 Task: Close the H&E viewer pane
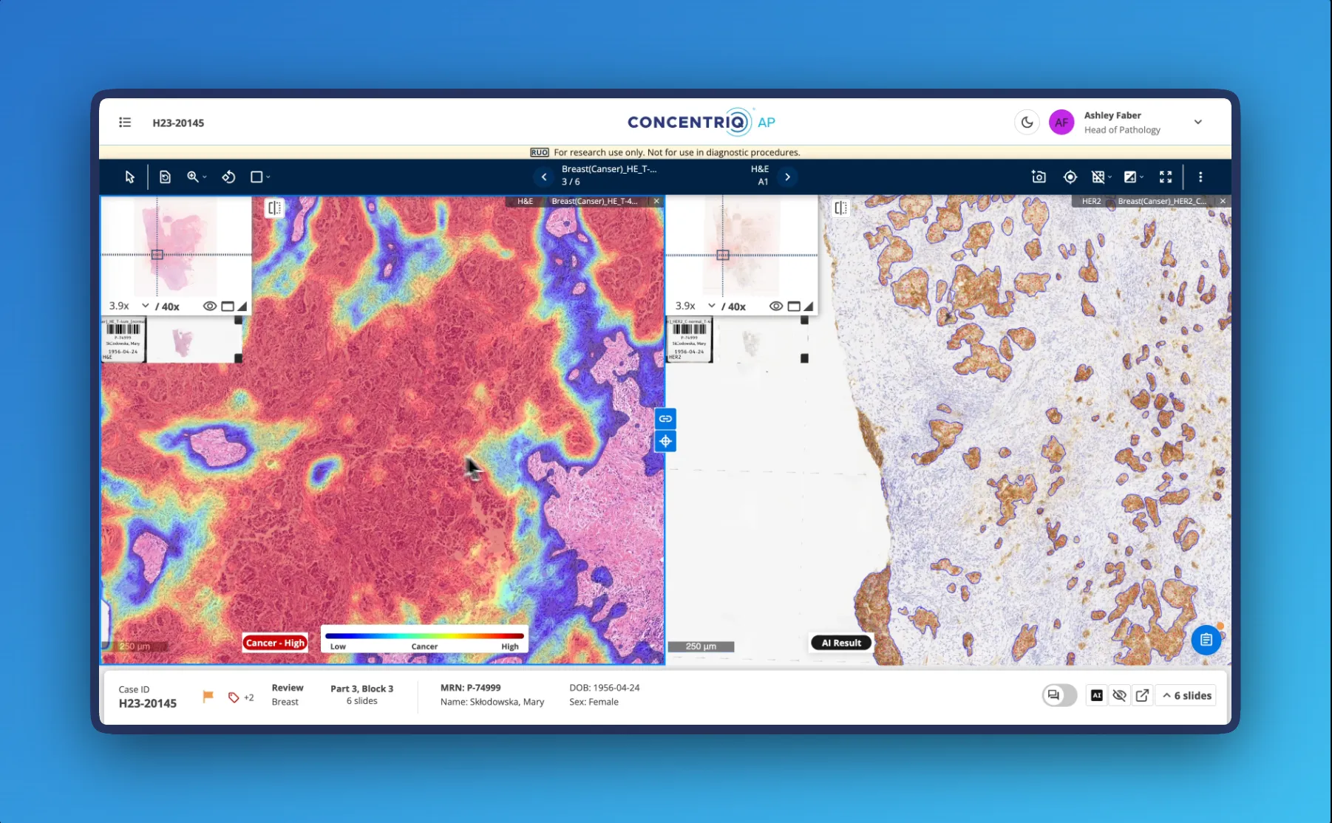point(656,201)
